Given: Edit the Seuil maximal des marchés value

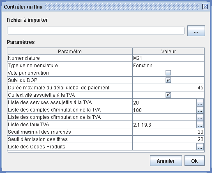Looking at the screenshot, I should (168, 132).
